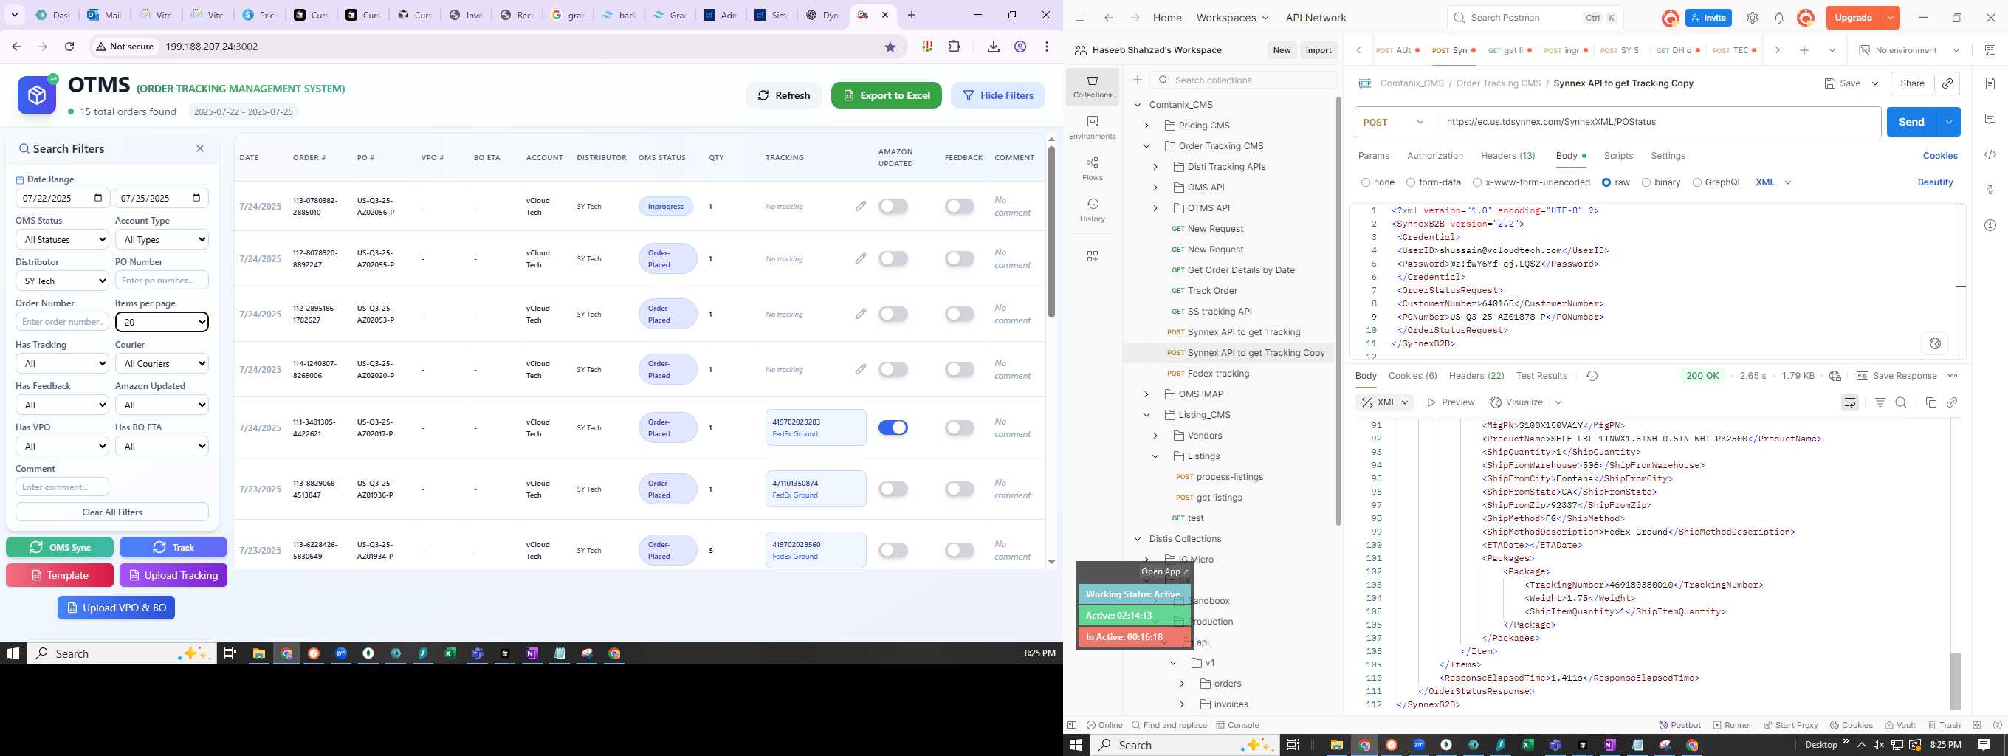Image resolution: width=2008 pixels, height=756 pixels.
Task: Search within the Postman response body
Action: pyautogui.click(x=1900, y=402)
